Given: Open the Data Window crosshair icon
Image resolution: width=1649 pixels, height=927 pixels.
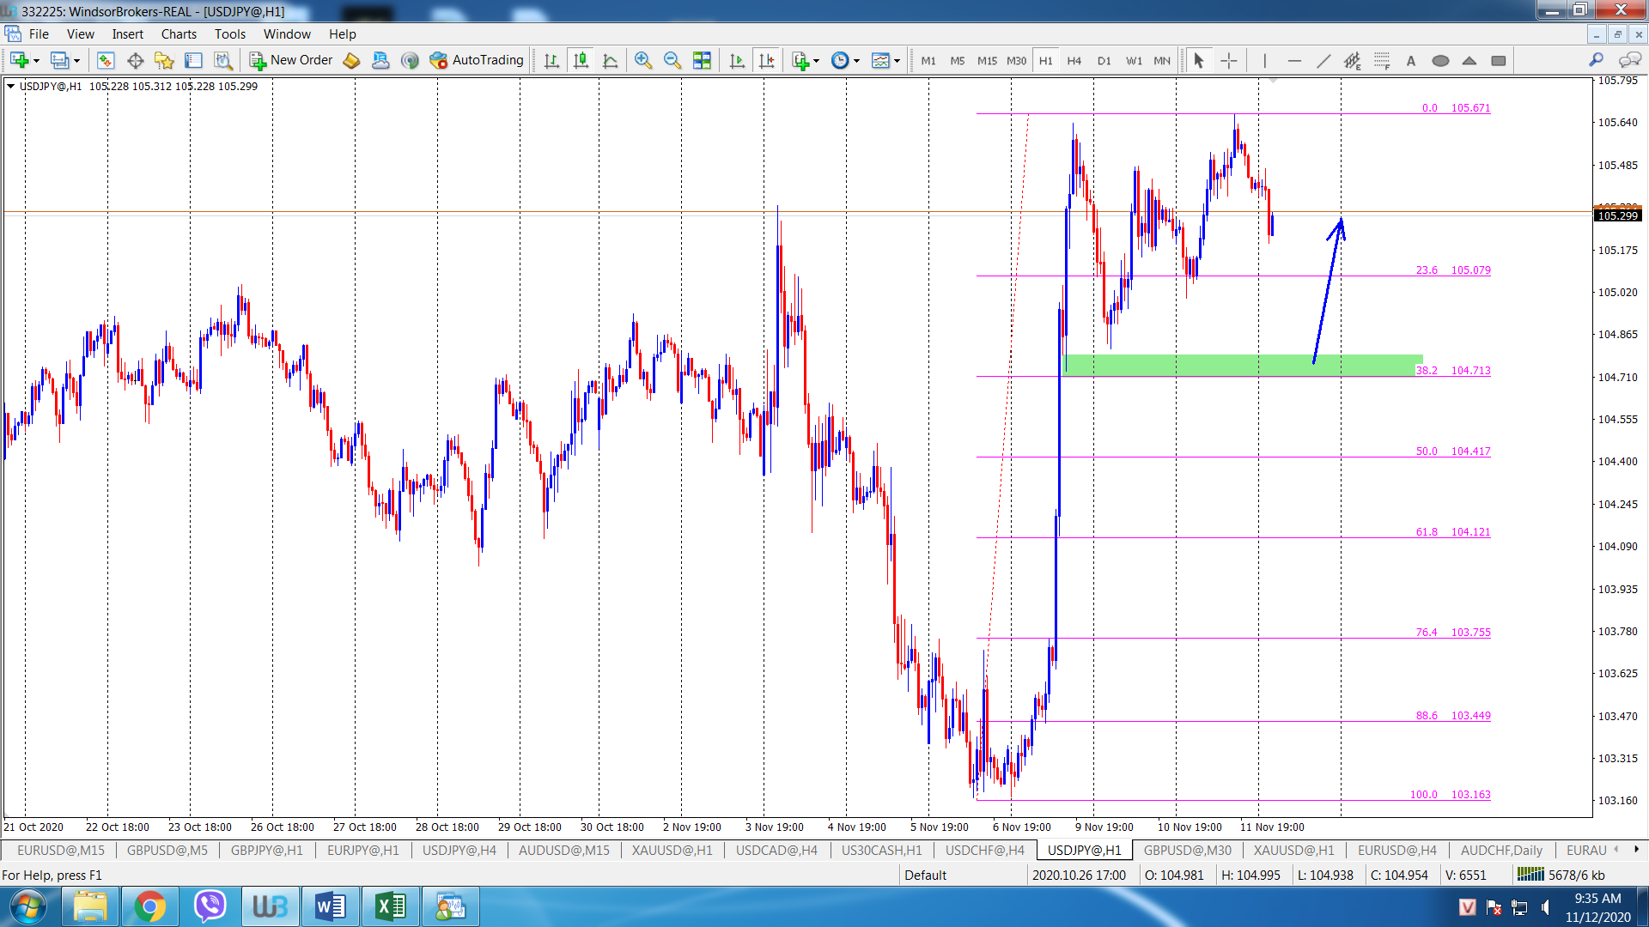Looking at the screenshot, I should tap(135, 60).
